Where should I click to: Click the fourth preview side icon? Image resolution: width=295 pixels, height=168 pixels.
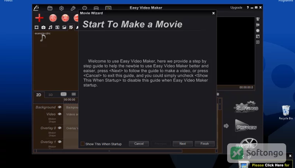click(x=258, y=36)
